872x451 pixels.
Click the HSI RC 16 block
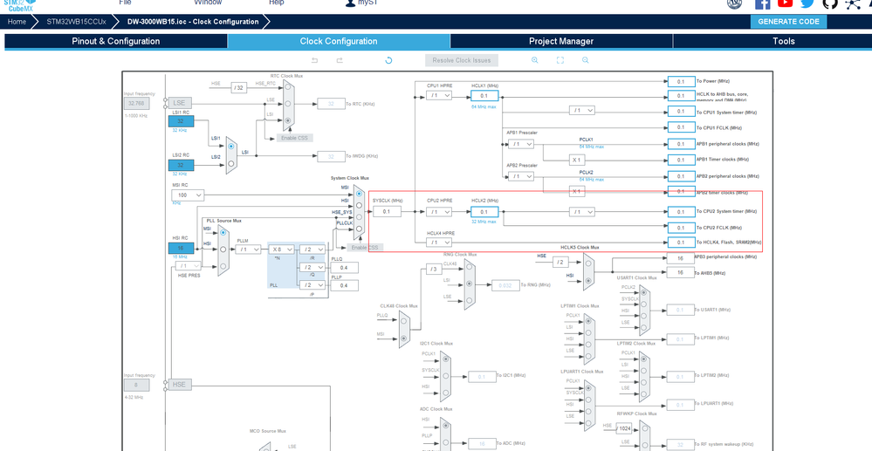tap(182, 249)
